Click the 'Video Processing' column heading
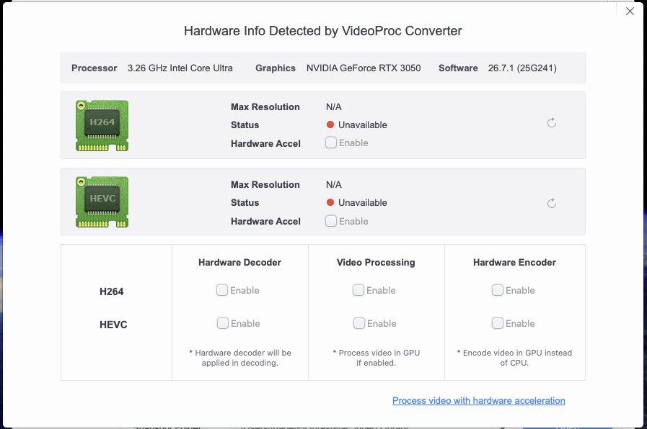 click(376, 262)
